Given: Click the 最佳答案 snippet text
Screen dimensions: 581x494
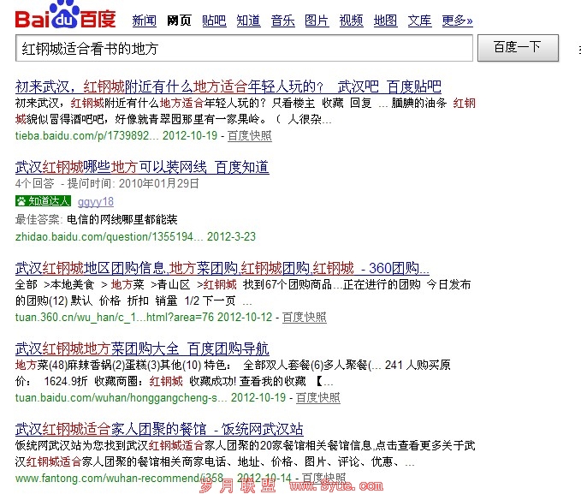Looking at the screenshot, I should tap(97, 219).
